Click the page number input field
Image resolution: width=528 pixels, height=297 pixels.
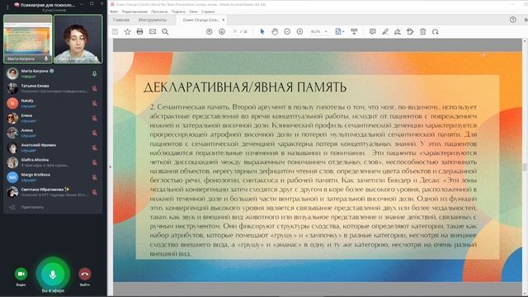coord(235,31)
